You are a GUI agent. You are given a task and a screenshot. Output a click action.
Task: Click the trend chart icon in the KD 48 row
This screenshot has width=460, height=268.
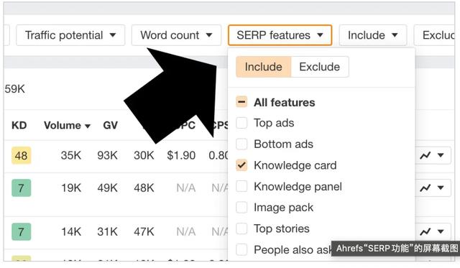click(425, 155)
